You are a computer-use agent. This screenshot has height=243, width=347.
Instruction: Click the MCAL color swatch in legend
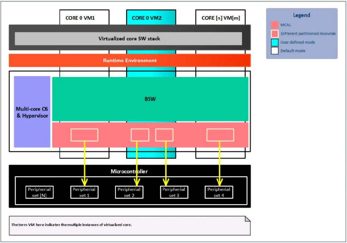tap(275, 25)
